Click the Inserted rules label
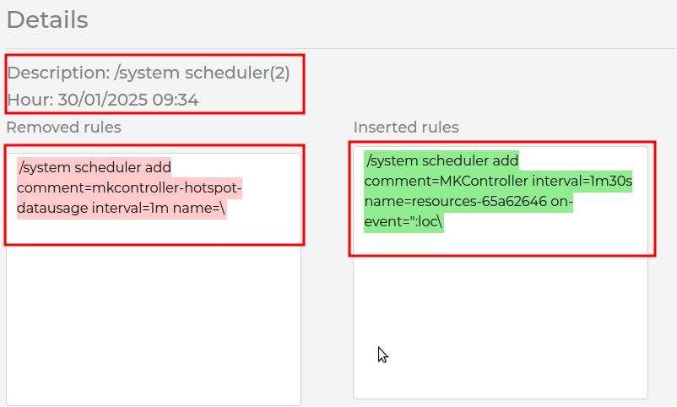 coord(406,127)
